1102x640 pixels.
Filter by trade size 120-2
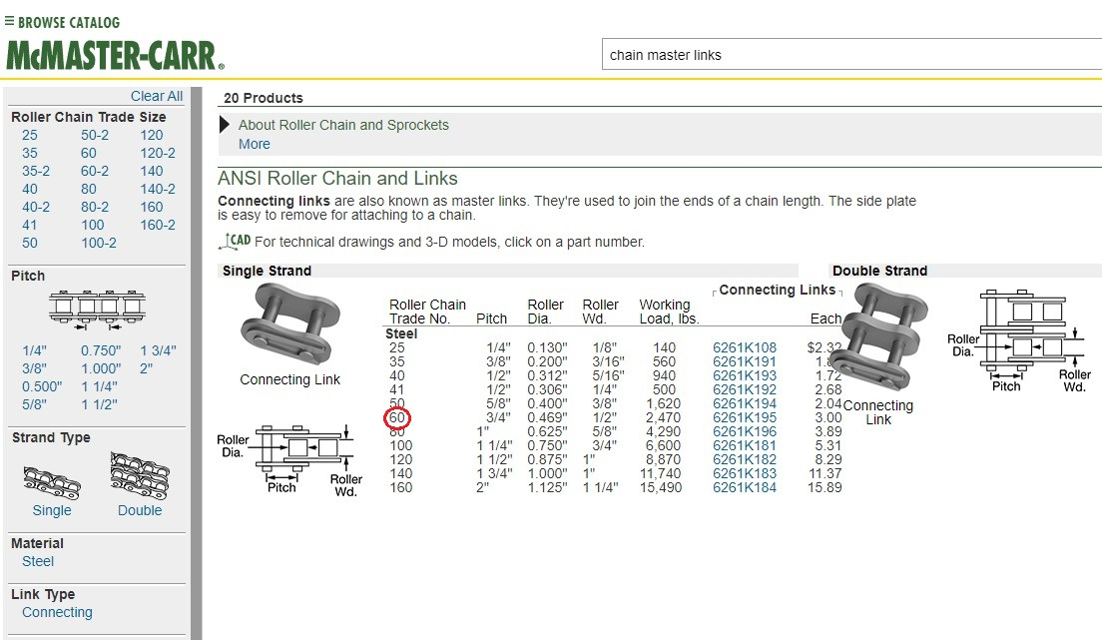click(158, 154)
